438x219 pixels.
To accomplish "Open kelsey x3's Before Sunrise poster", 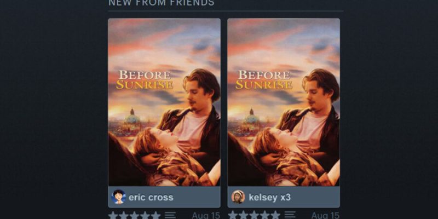I will 284,102.
